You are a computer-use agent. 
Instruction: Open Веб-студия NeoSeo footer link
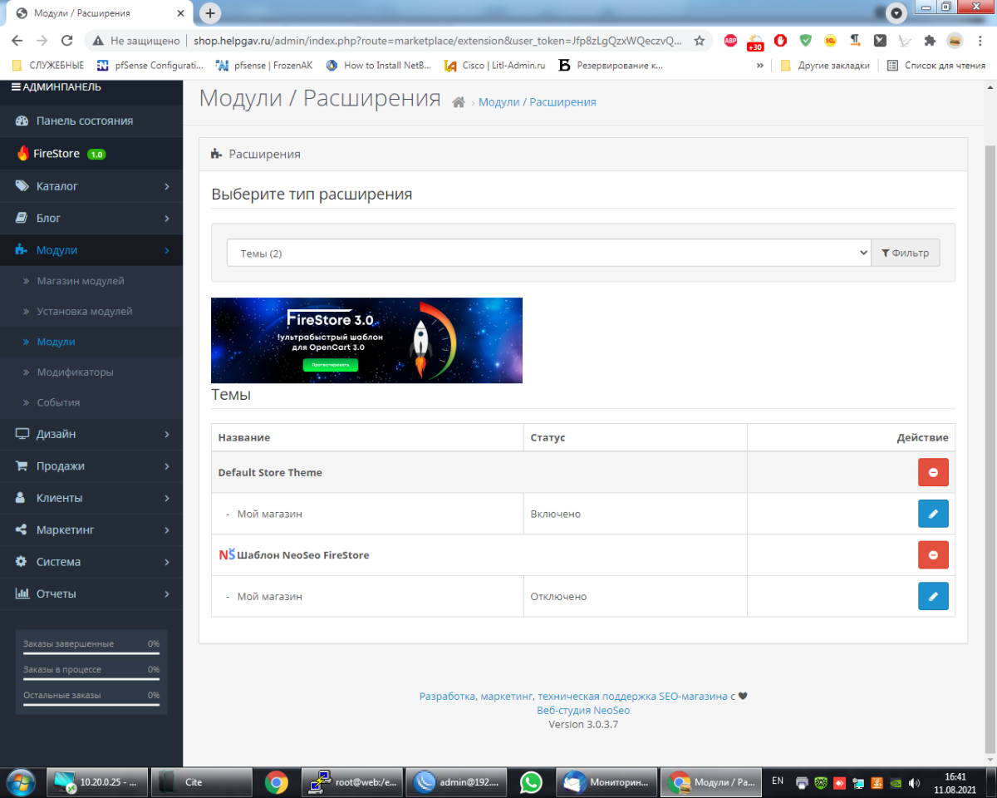pos(583,711)
